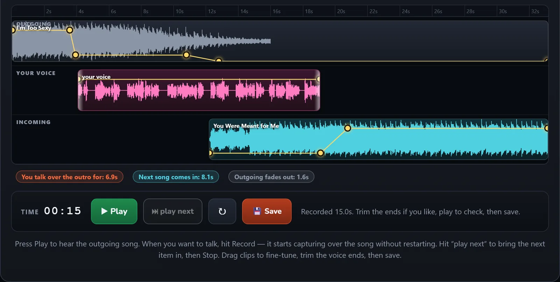
Task: Select the 'You Were Meant for Me' clip
Action: (x=378, y=139)
